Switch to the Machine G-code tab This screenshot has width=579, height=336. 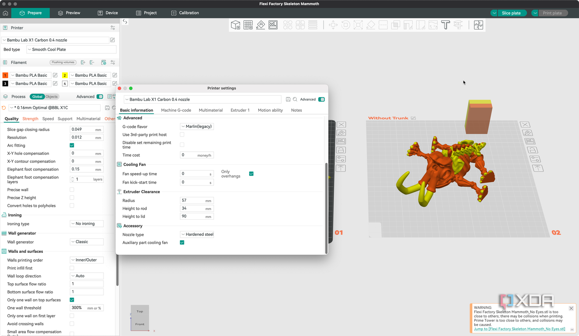[x=176, y=110]
